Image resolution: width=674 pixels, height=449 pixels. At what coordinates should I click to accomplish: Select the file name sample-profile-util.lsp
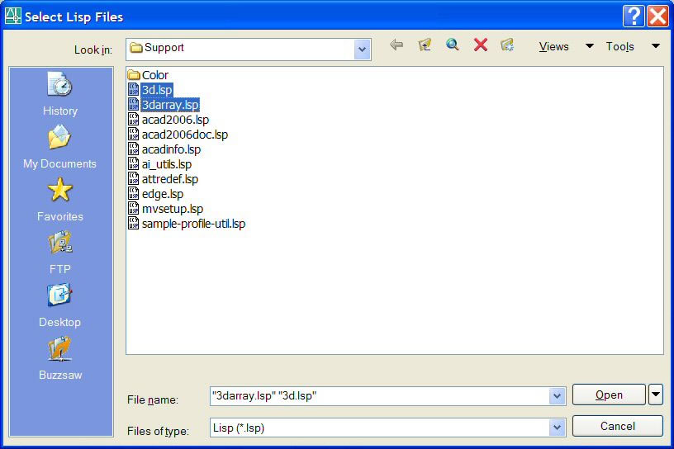[194, 224]
